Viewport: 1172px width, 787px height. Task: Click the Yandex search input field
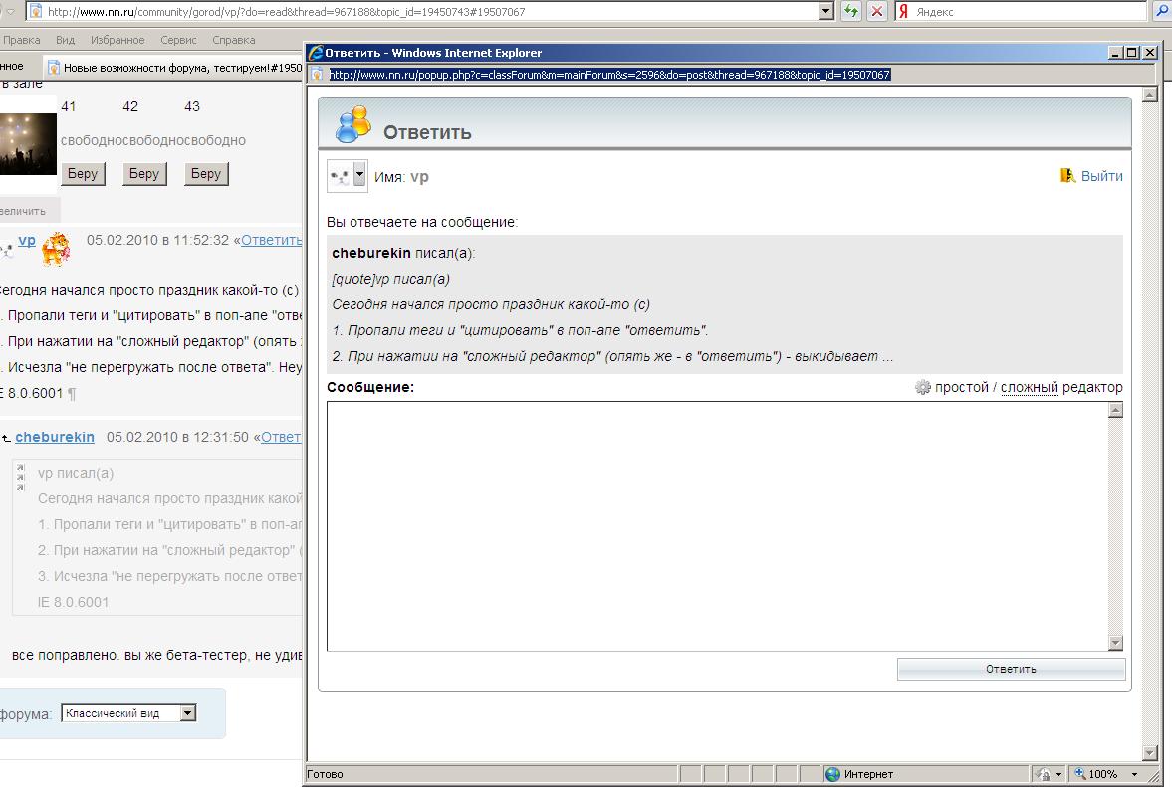[x=1030, y=11]
